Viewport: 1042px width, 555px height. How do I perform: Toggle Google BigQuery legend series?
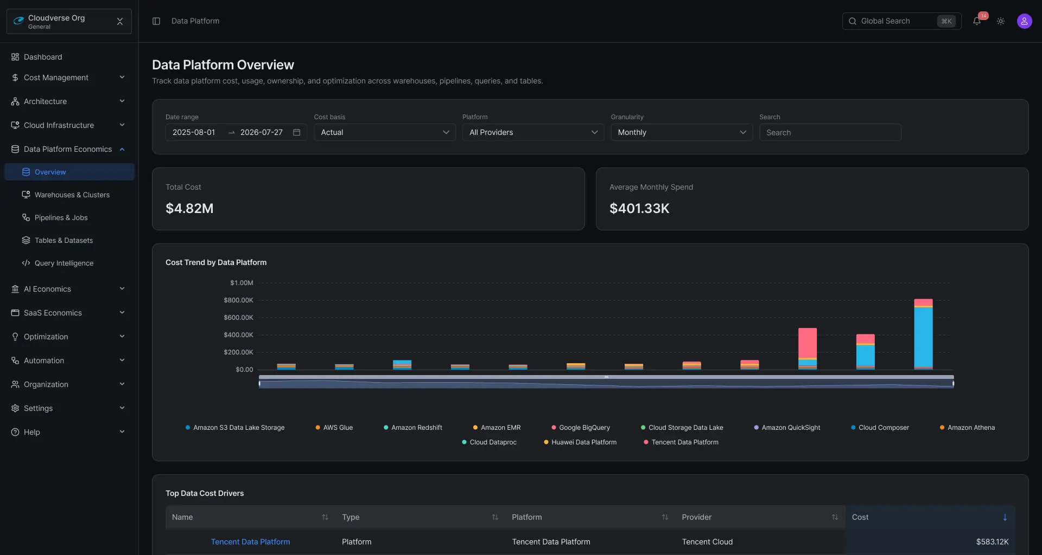[x=580, y=428]
